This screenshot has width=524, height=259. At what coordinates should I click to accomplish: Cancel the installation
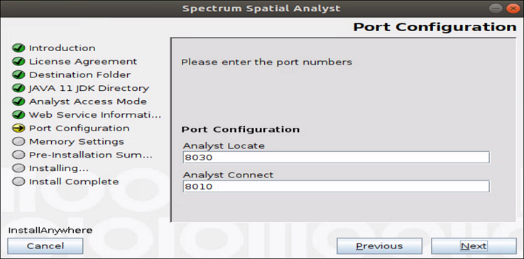[x=45, y=246]
